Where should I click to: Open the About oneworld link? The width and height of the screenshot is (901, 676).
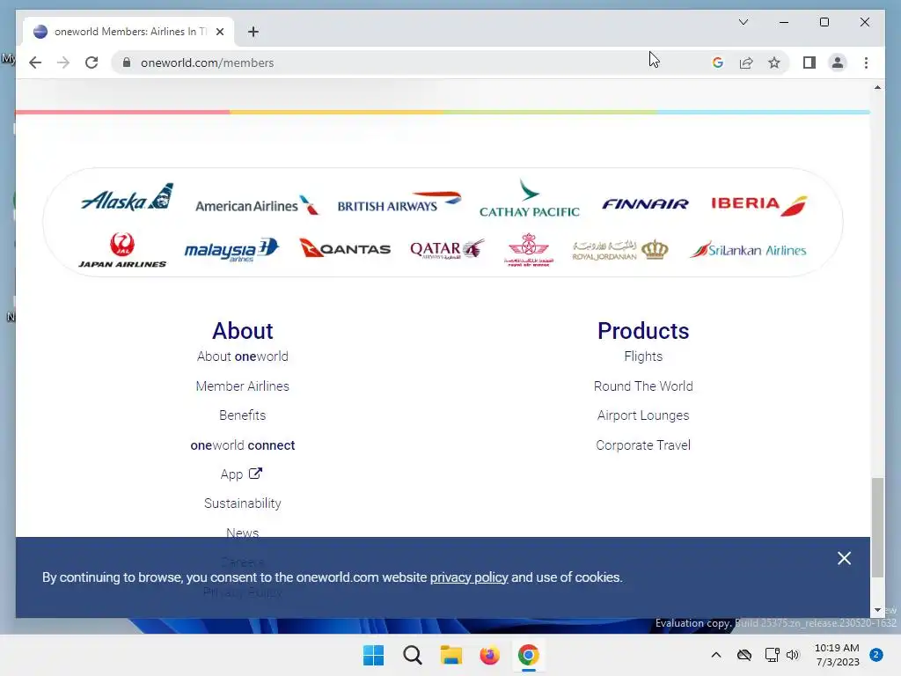click(x=243, y=356)
